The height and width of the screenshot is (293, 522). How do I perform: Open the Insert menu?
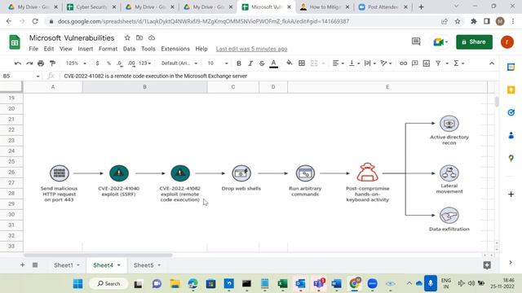click(86, 49)
